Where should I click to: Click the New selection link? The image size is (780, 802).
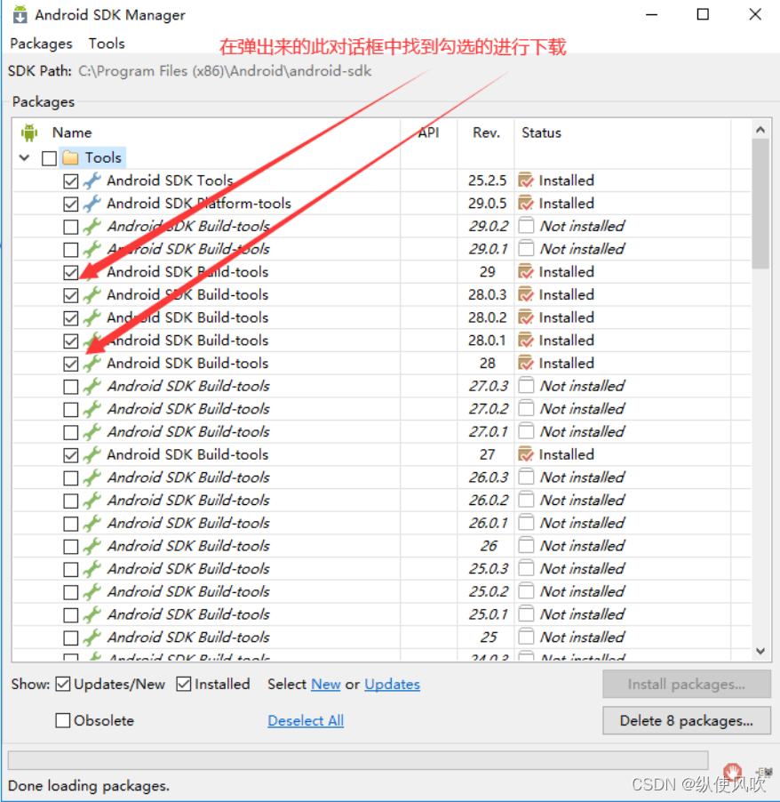pos(326,684)
